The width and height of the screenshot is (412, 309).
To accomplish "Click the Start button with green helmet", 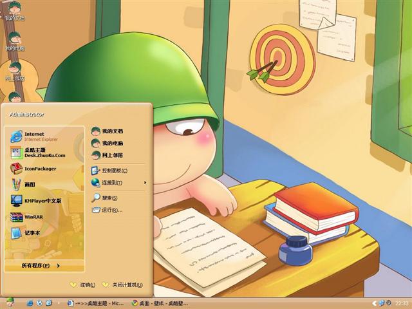I will coord(10,303).
